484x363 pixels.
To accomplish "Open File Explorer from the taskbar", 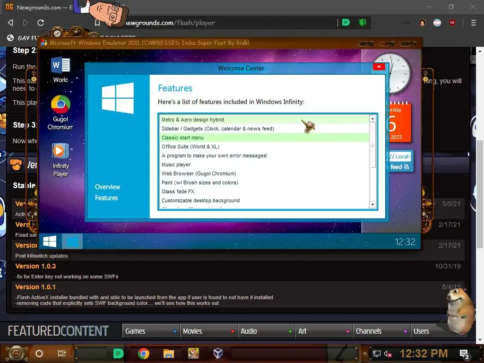I will (169, 354).
